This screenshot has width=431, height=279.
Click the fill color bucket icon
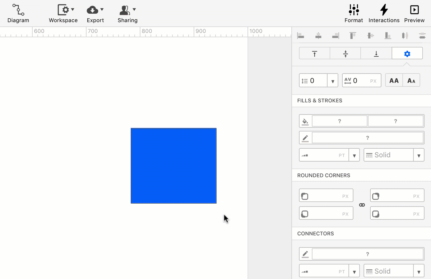pyautogui.click(x=305, y=121)
